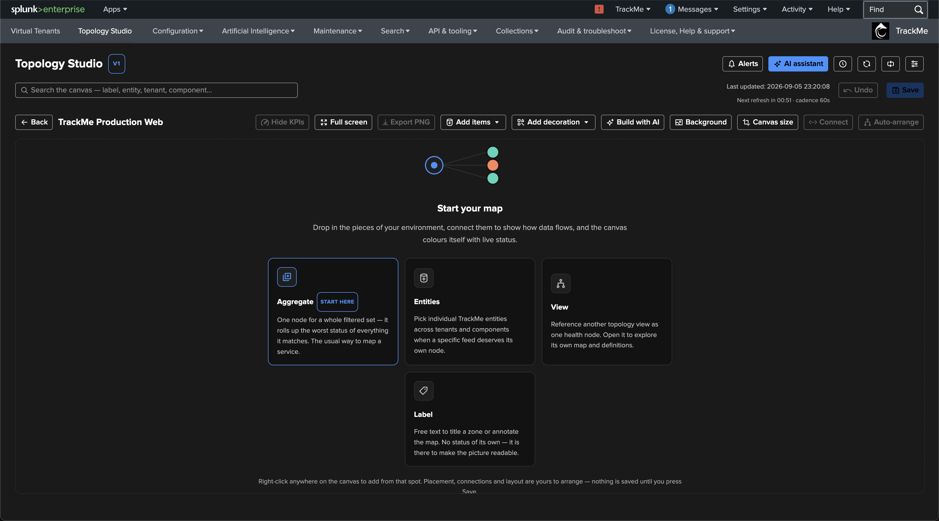The height and width of the screenshot is (521, 939).
Task: Open the AI assistant
Action: point(798,64)
